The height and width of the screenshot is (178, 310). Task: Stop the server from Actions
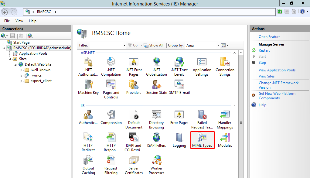262,63
